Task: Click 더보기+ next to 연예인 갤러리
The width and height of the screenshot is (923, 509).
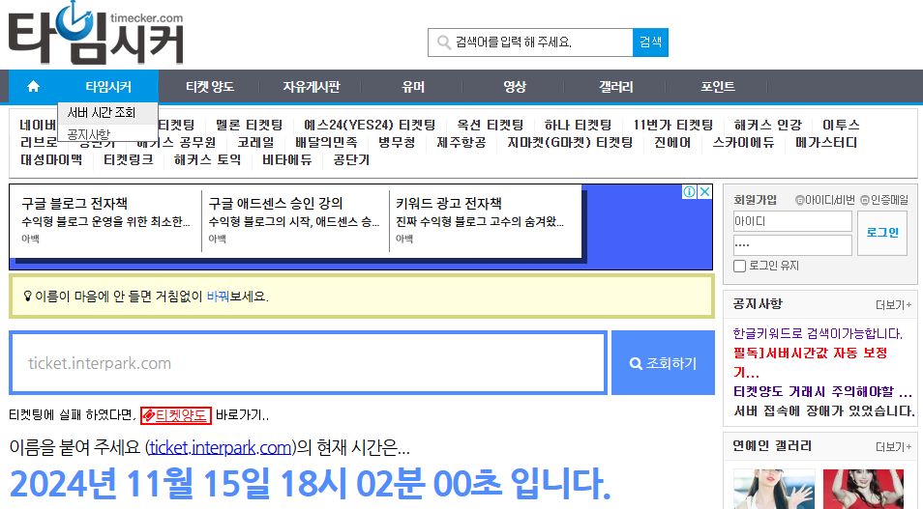Action: [894, 447]
